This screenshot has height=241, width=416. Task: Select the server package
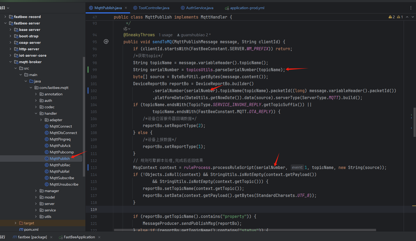(x=47, y=204)
